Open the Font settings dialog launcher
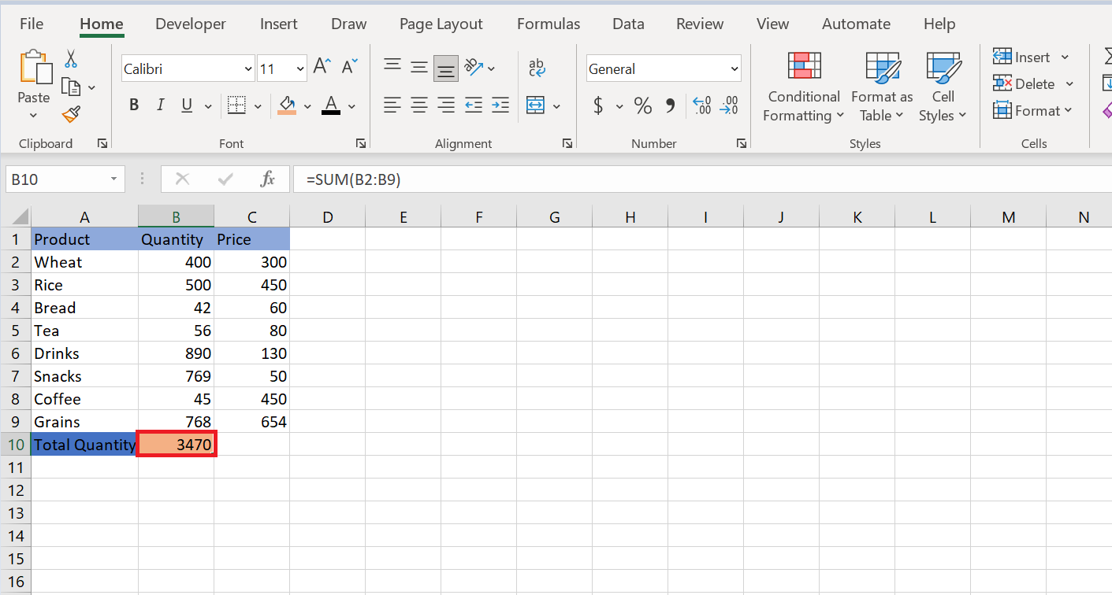Image resolution: width=1112 pixels, height=595 pixels. pyautogui.click(x=360, y=143)
